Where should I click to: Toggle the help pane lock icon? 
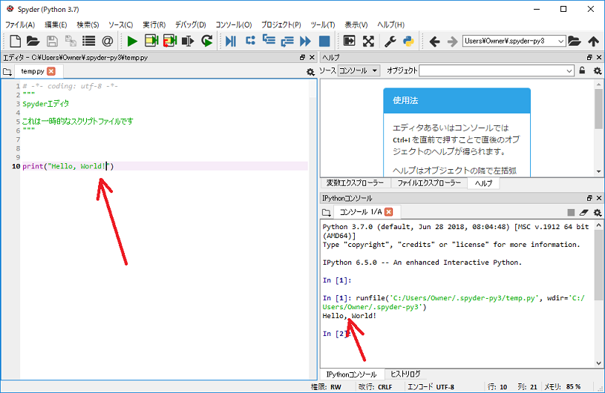582,70
